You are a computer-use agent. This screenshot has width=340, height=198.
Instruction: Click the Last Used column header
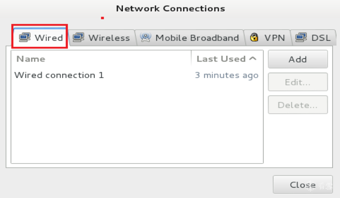click(x=221, y=59)
